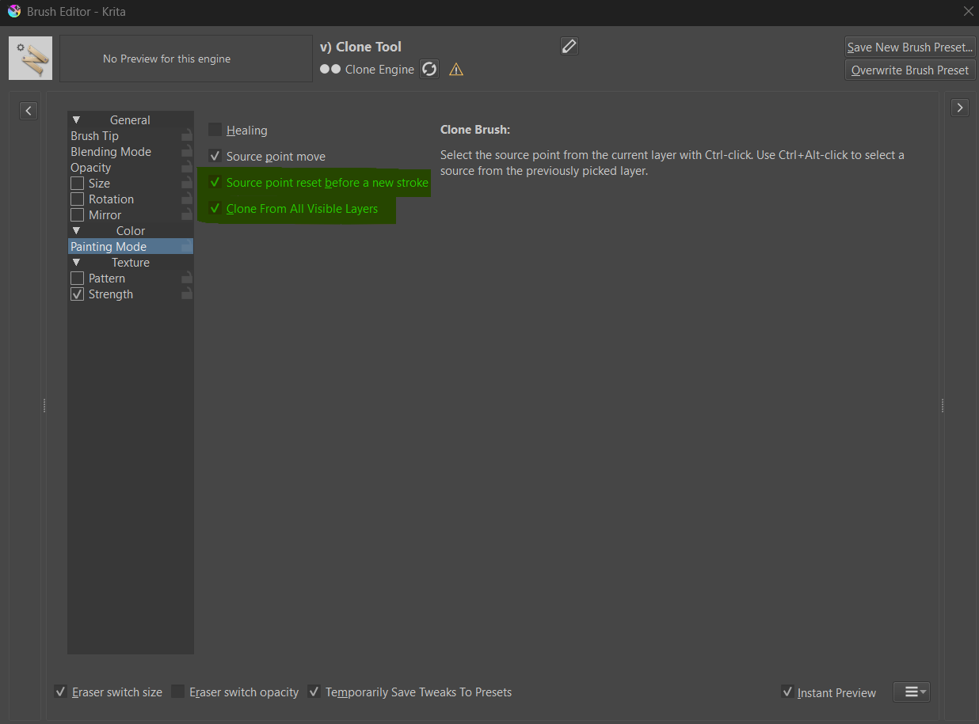Image resolution: width=979 pixels, height=724 pixels.
Task: Enable the Rotation option checkbox
Action: pyautogui.click(x=78, y=199)
